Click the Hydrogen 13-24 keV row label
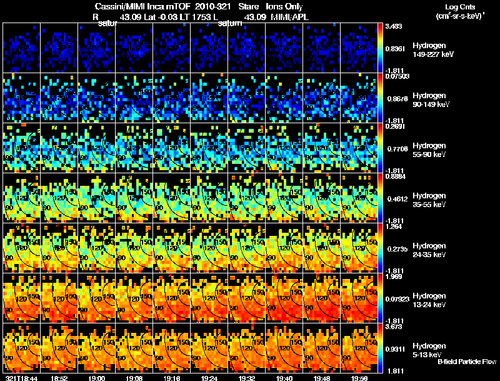Image resolution: width=500 pixels, height=381 pixels. [x=429, y=300]
